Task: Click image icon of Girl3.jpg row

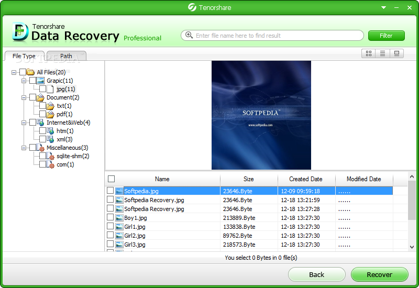Action: (x=119, y=245)
